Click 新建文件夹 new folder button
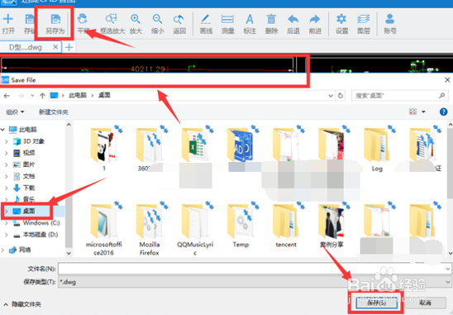This screenshot has width=453, height=315. click(54, 112)
